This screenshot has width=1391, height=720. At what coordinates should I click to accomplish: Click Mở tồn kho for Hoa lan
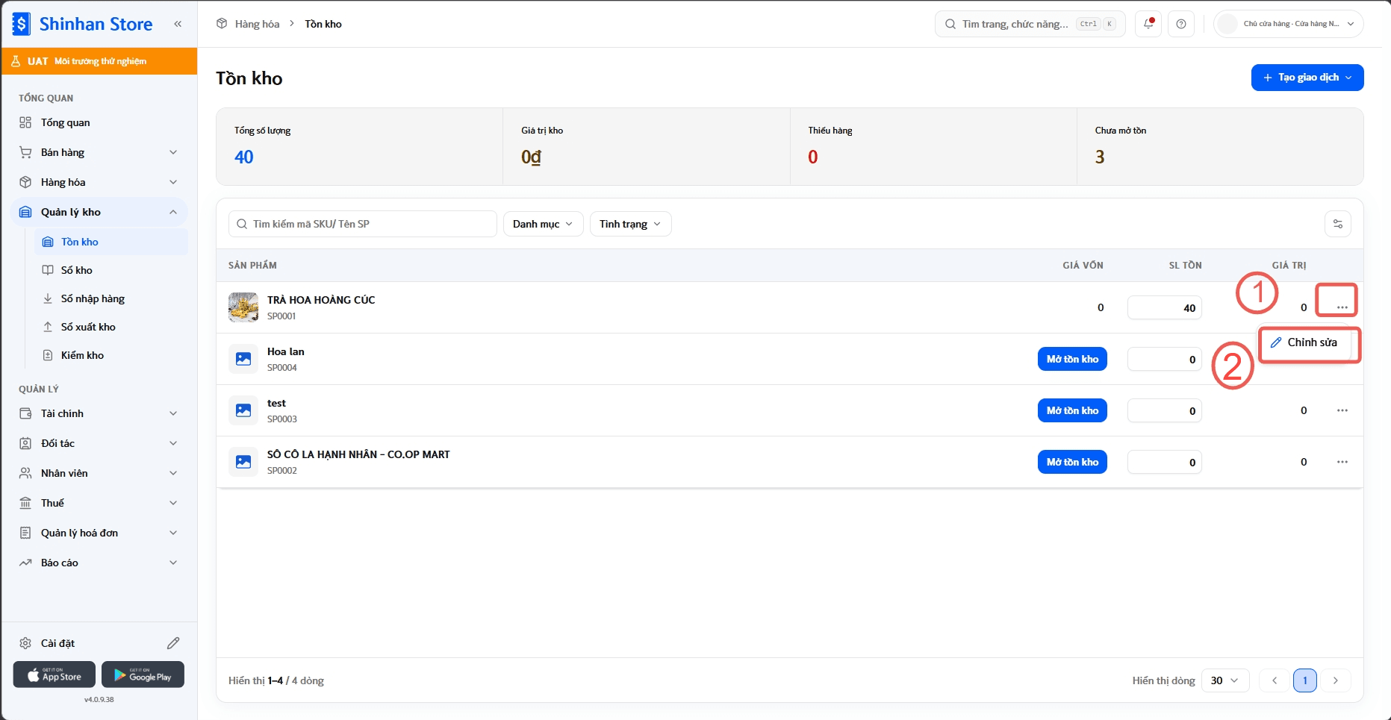1072,359
